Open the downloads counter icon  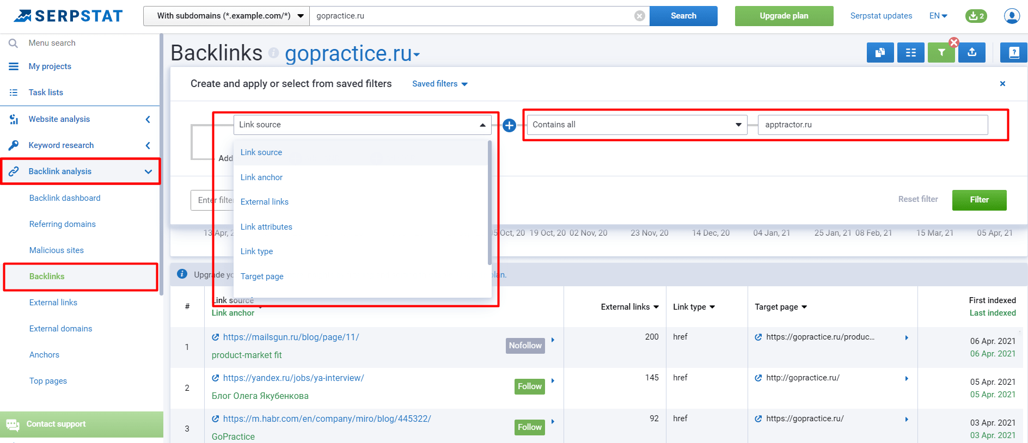pyautogui.click(x=976, y=16)
